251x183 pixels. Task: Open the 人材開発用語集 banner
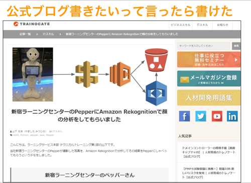(x=209, y=98)
